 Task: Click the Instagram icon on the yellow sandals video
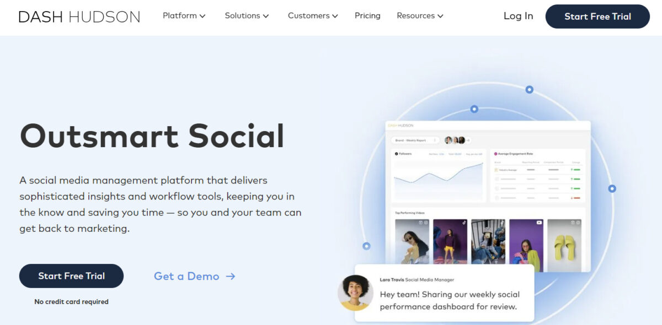[x=577, y=223]
